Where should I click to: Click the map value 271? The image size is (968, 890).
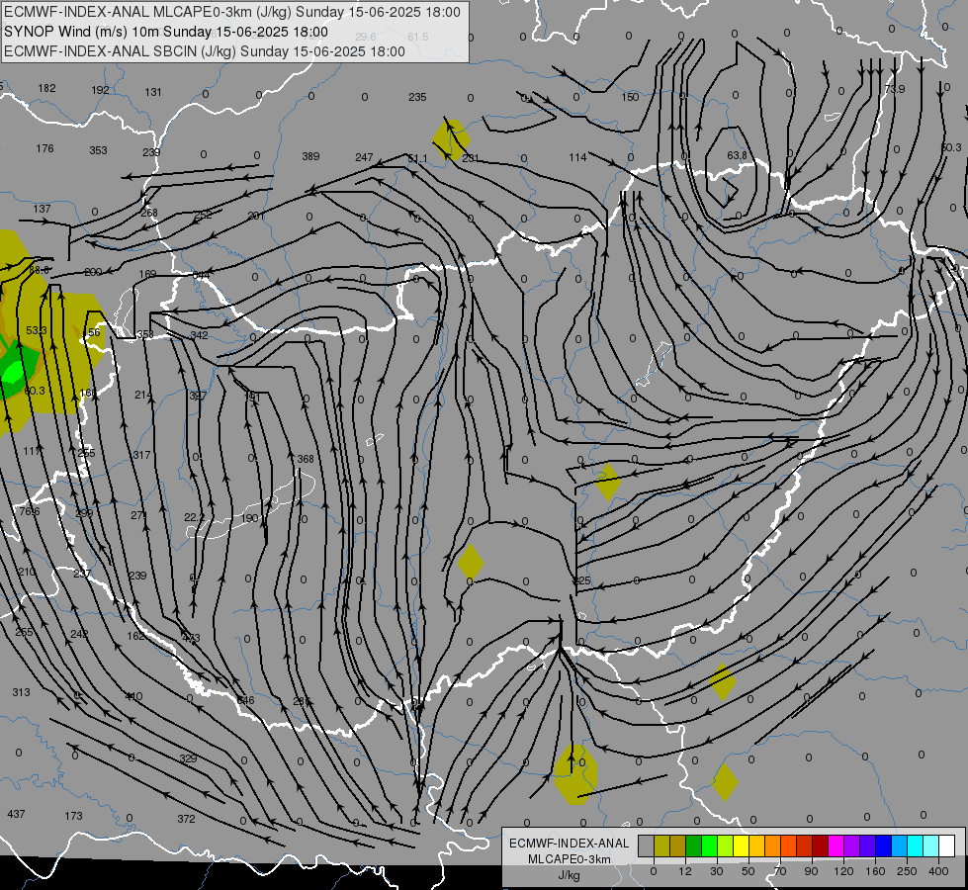(139, 515)
